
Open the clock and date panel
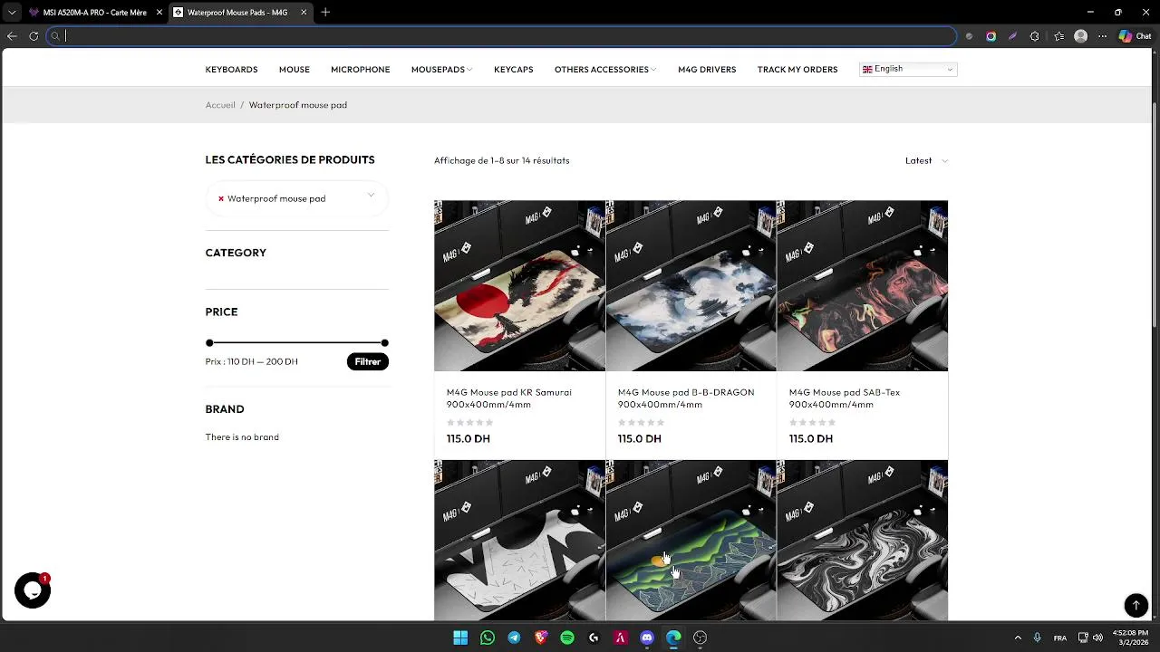point(1134,638)
